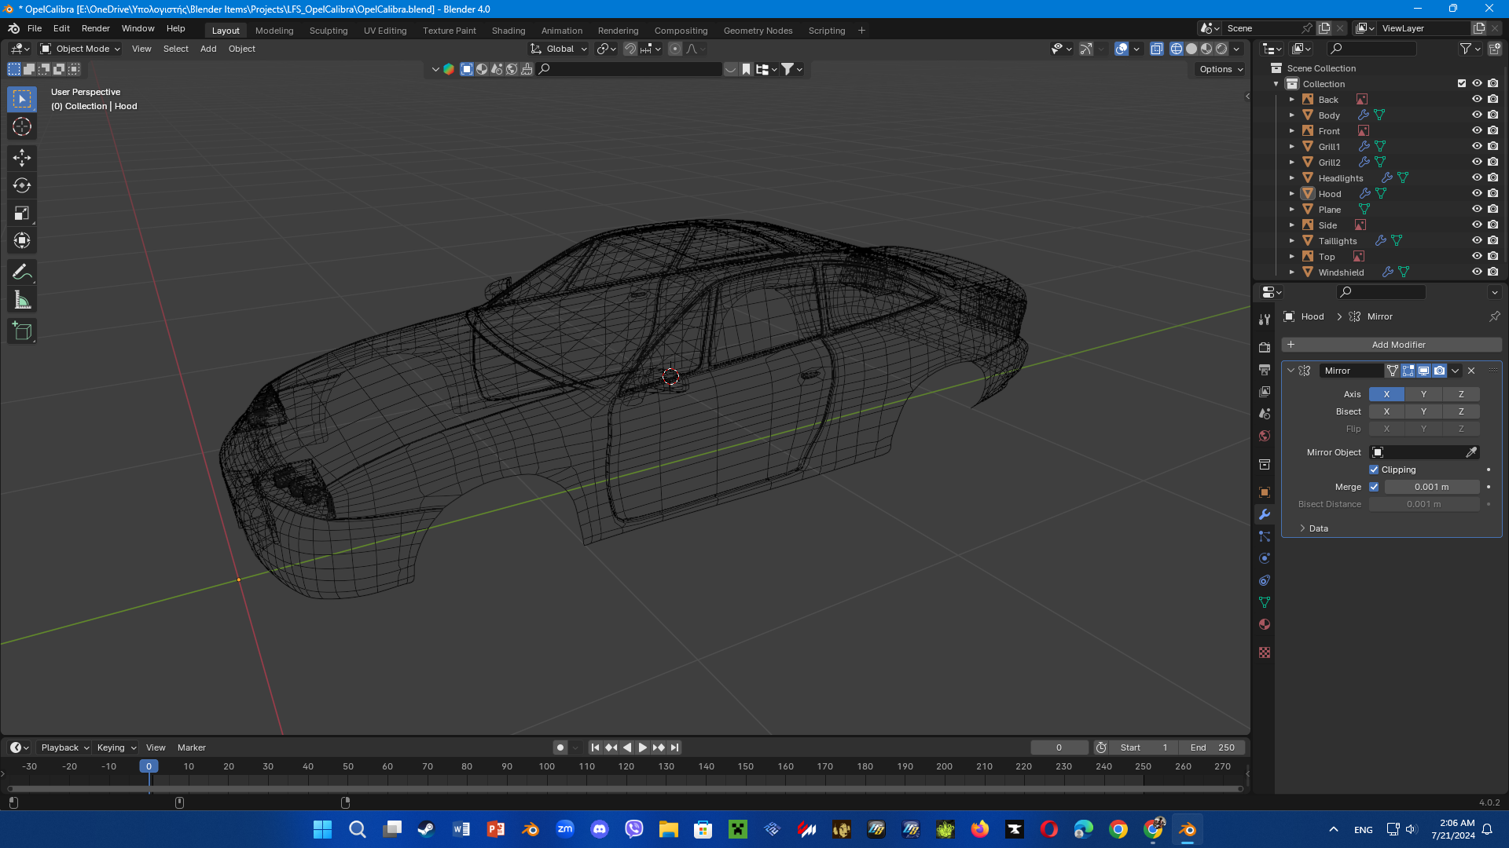Click frame 100 on the timeline ruler

pyautogui.click(x=546, y=766)
